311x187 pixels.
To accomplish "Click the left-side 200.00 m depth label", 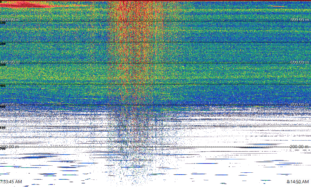I will click(10, 147).
